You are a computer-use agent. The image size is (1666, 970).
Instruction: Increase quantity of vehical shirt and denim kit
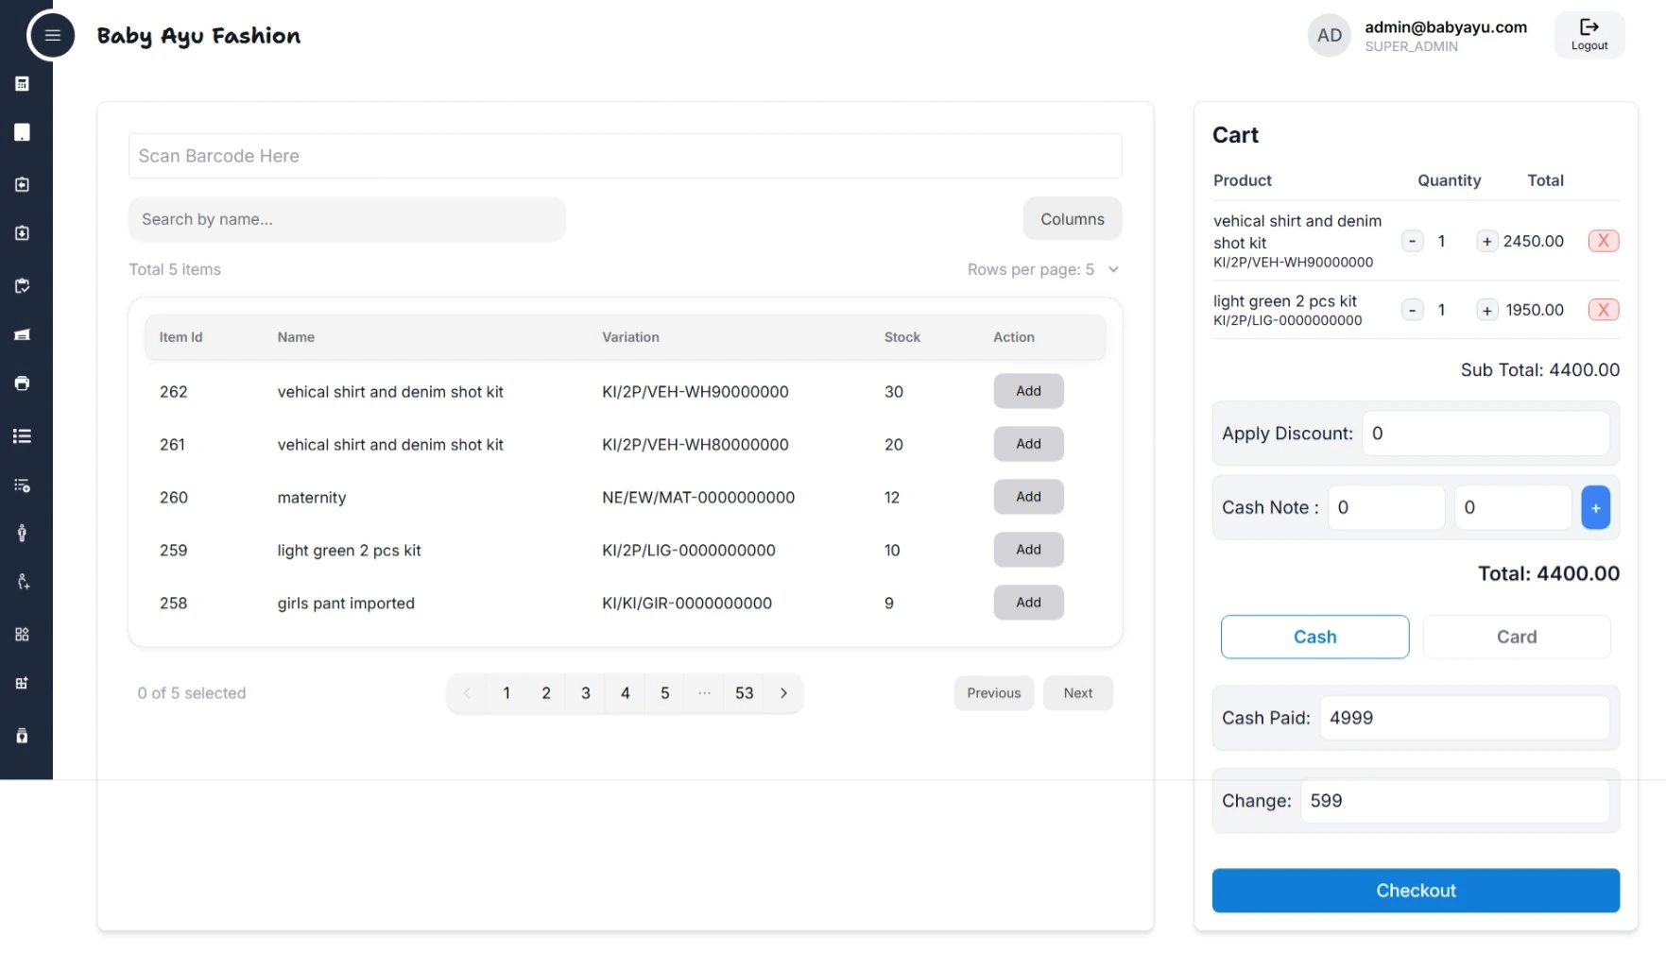pos(1486,241)
